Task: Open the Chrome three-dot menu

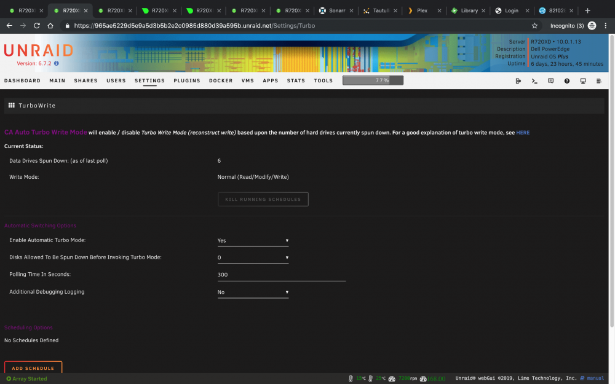Action: point(606,25)
